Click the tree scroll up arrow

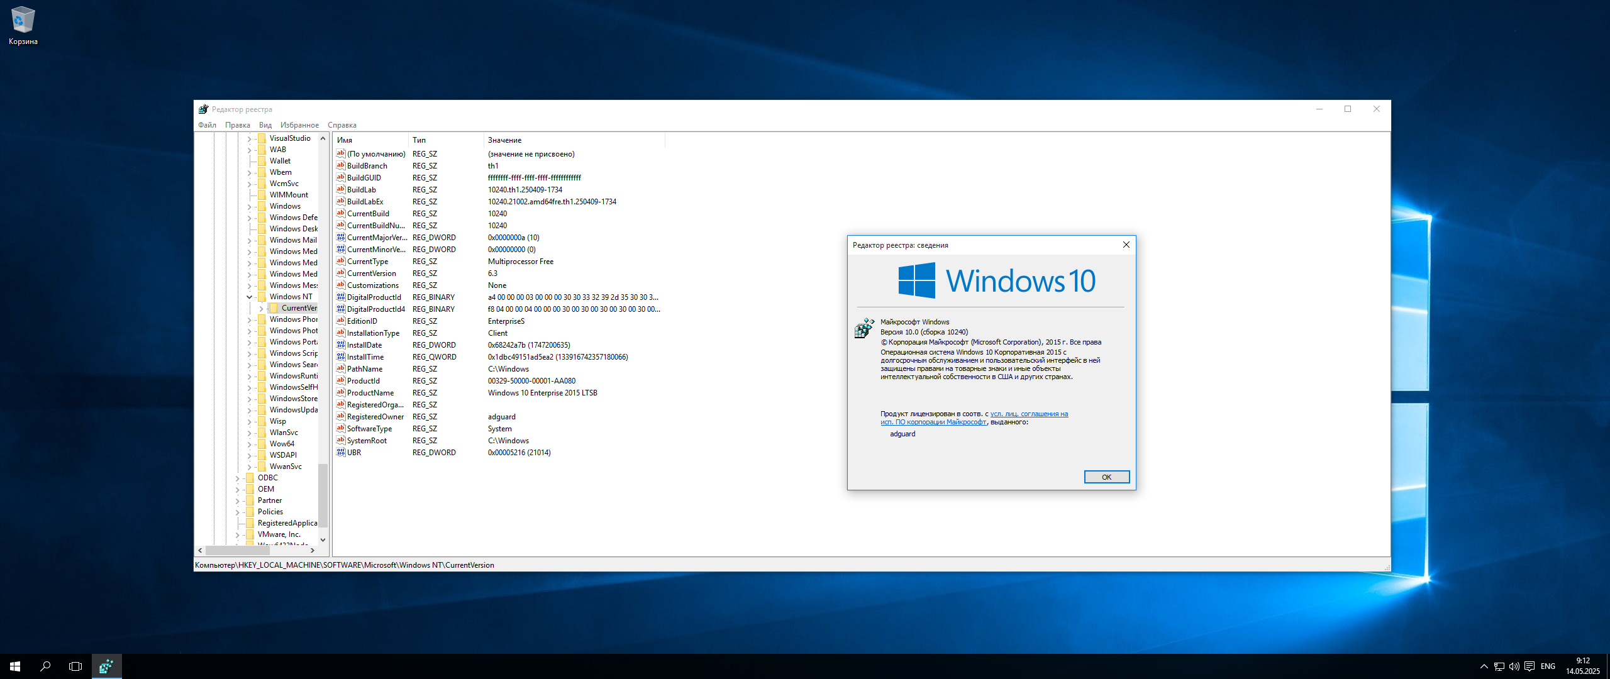click(x=323, y=138)
